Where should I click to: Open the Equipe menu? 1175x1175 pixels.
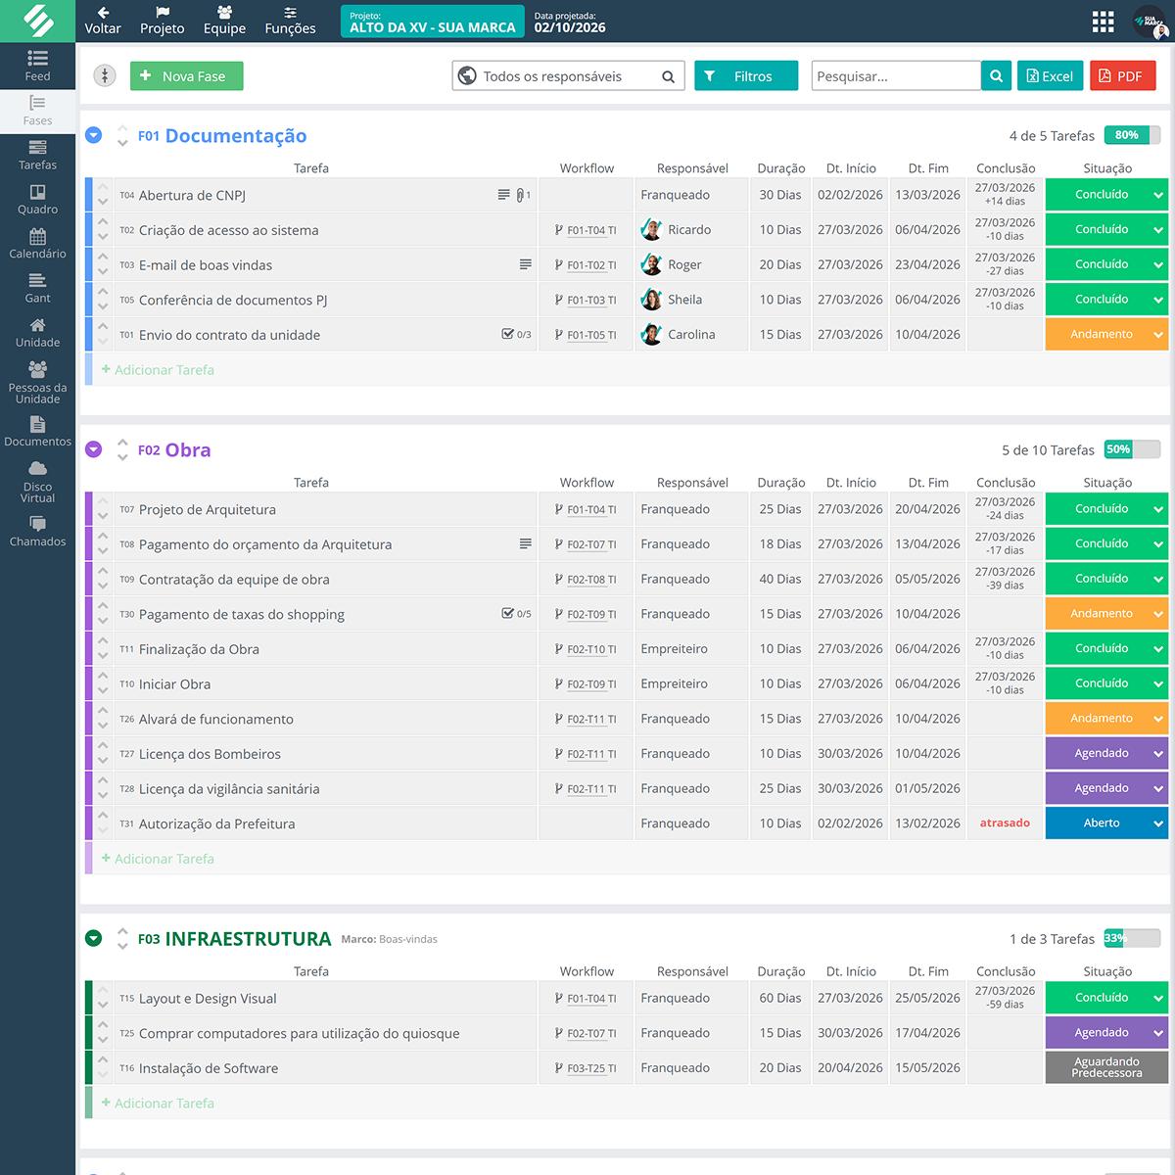pos(224,21)
